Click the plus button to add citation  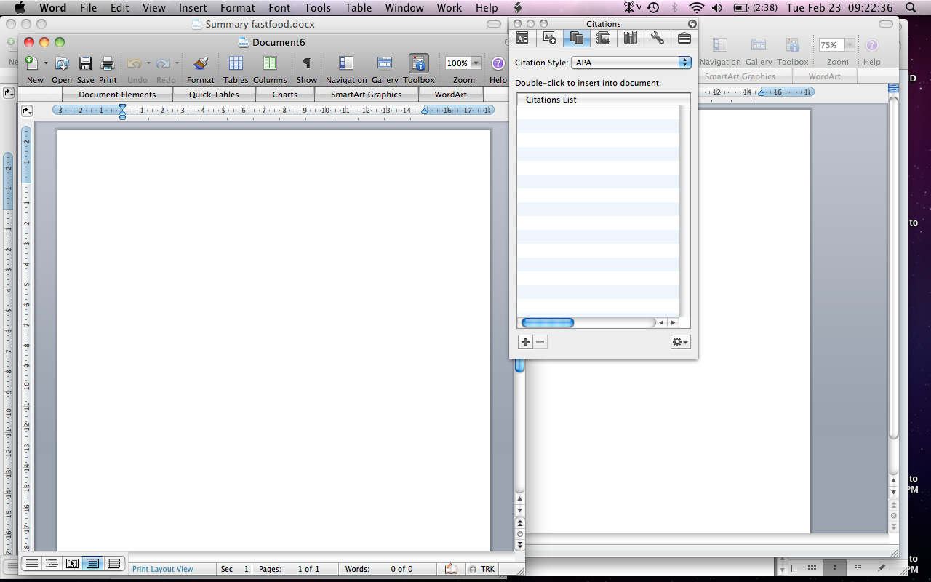[525, 342]
